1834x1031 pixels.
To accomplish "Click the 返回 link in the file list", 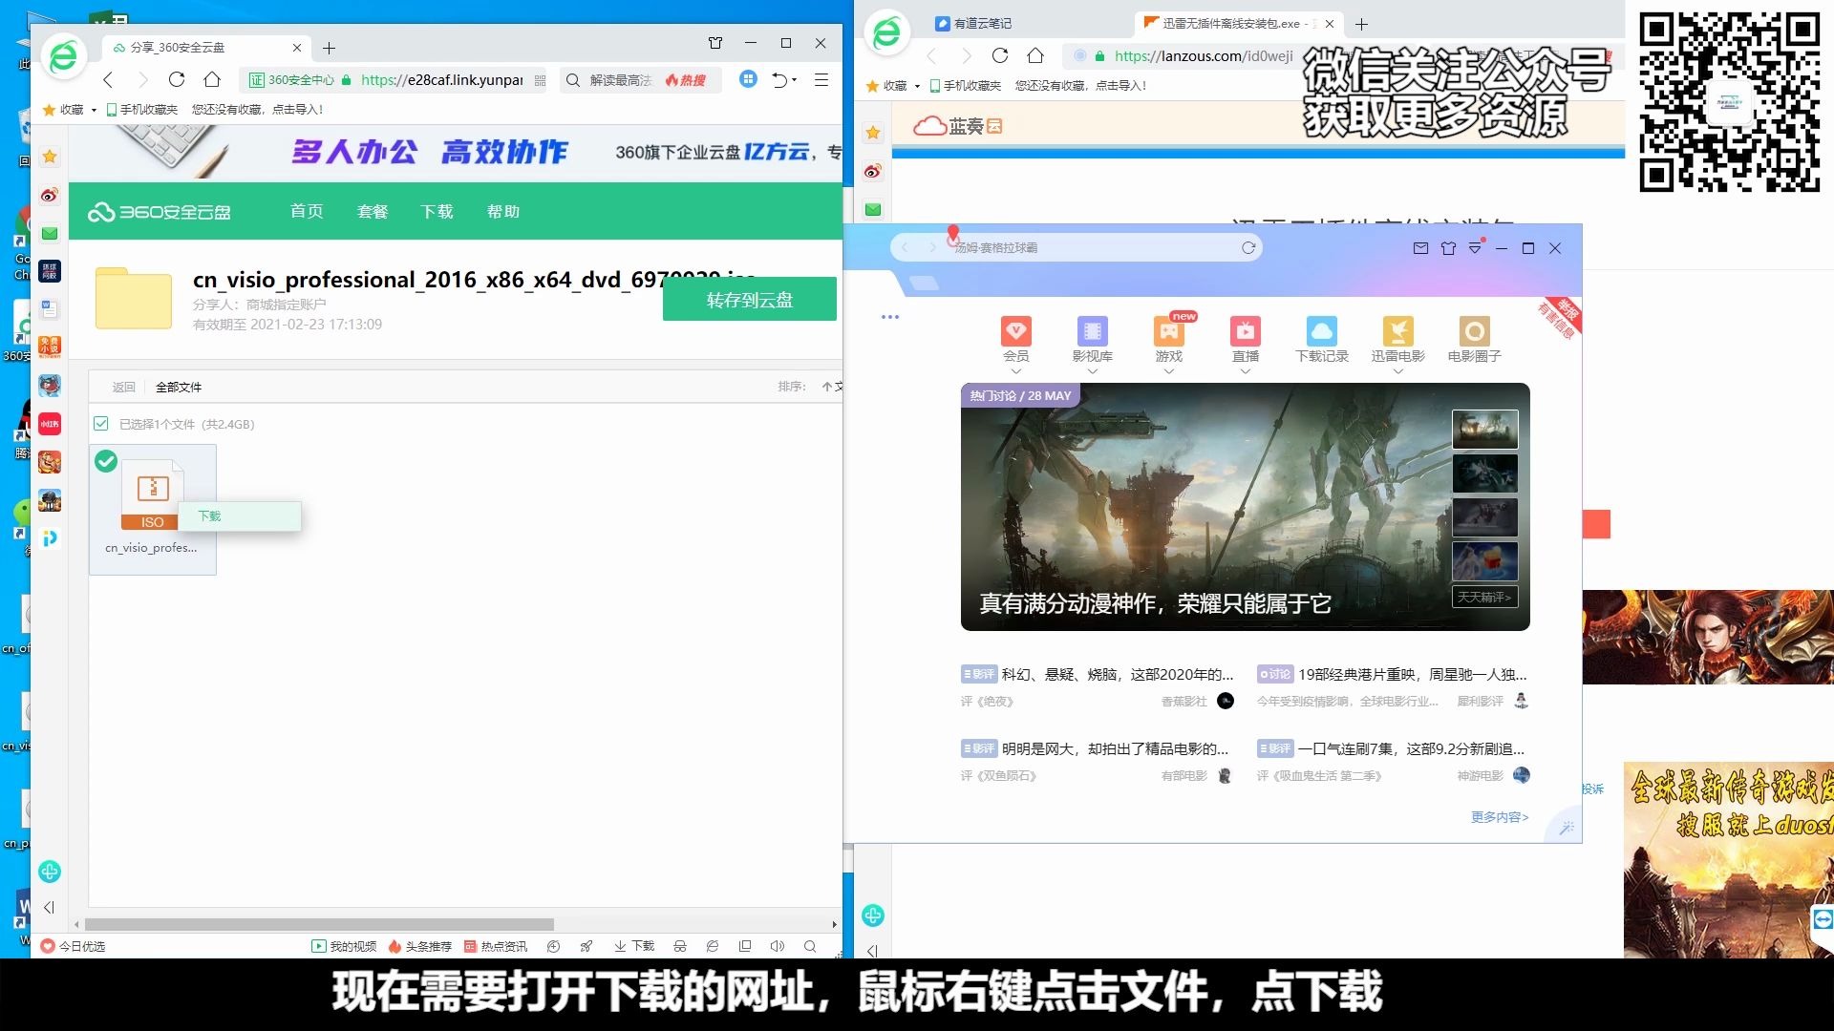I will click(123, 387).
